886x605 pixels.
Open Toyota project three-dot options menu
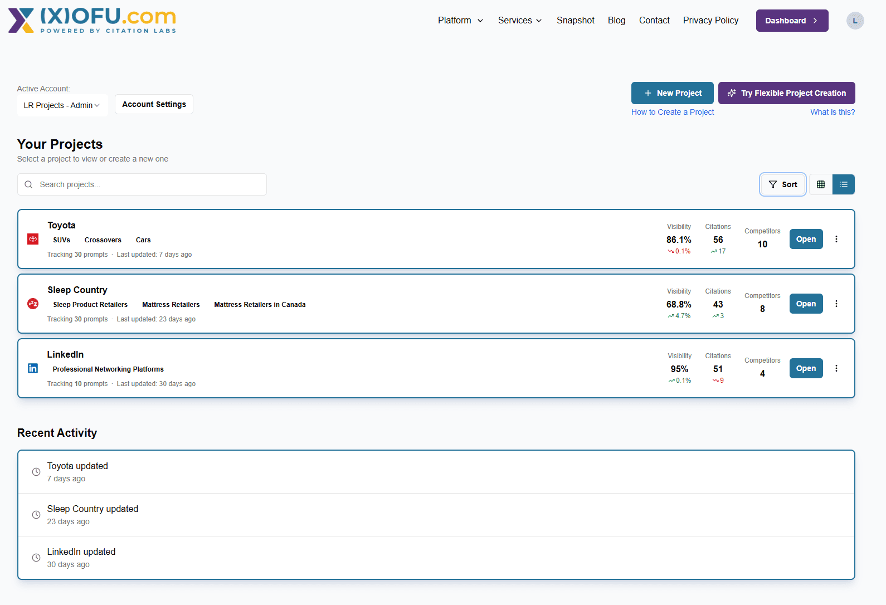pyautogui.click(x=836, y=239)
